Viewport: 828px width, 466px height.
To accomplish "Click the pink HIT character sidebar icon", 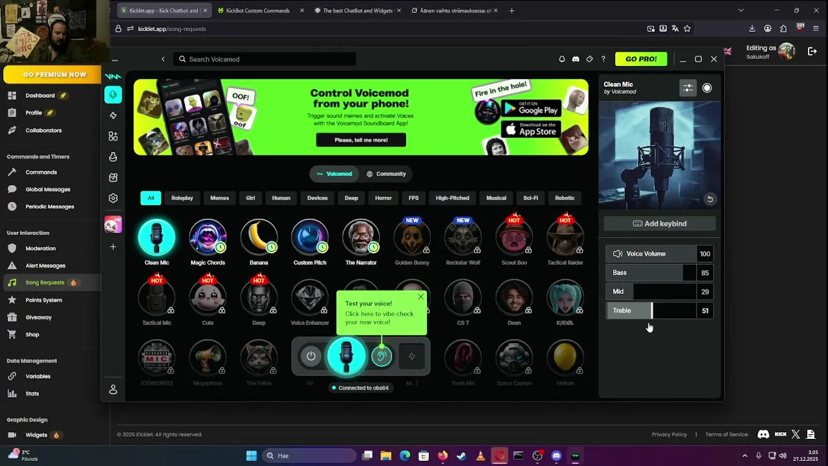I will tap(113, 225).
